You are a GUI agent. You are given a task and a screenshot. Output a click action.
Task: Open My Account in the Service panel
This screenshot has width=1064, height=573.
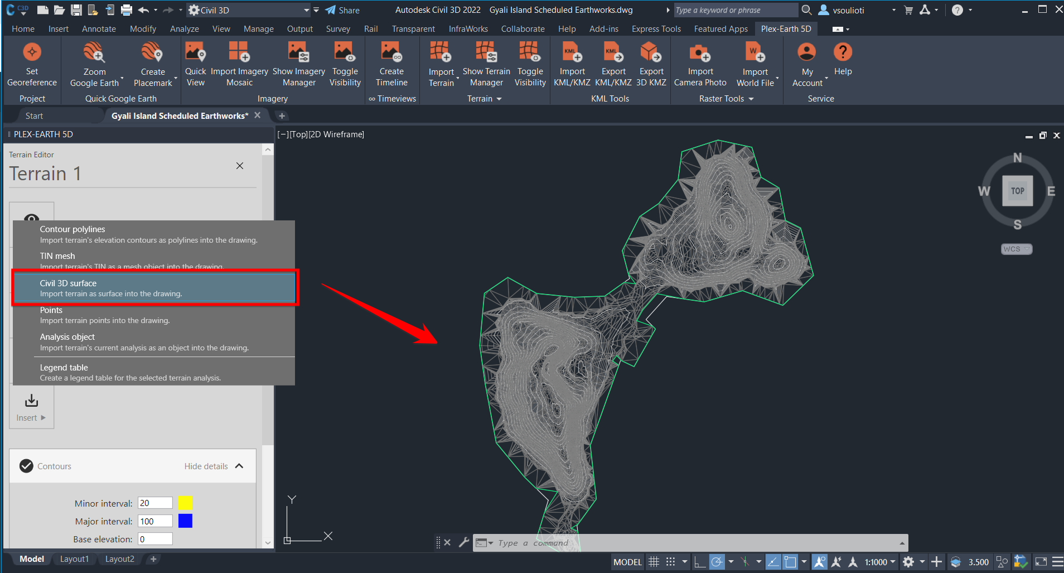[x=807, y=62]
